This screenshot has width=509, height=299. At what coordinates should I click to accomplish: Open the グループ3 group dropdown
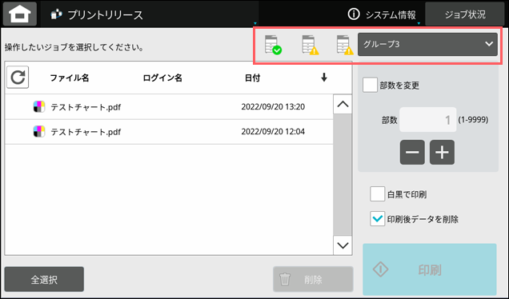point(427,44)
